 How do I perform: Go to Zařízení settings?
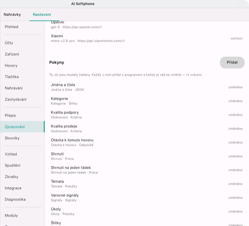point(22,54)
